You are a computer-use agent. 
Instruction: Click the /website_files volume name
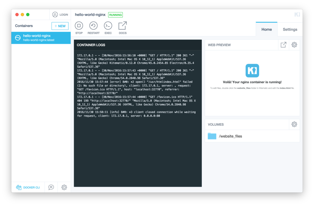tap(231, 136)
